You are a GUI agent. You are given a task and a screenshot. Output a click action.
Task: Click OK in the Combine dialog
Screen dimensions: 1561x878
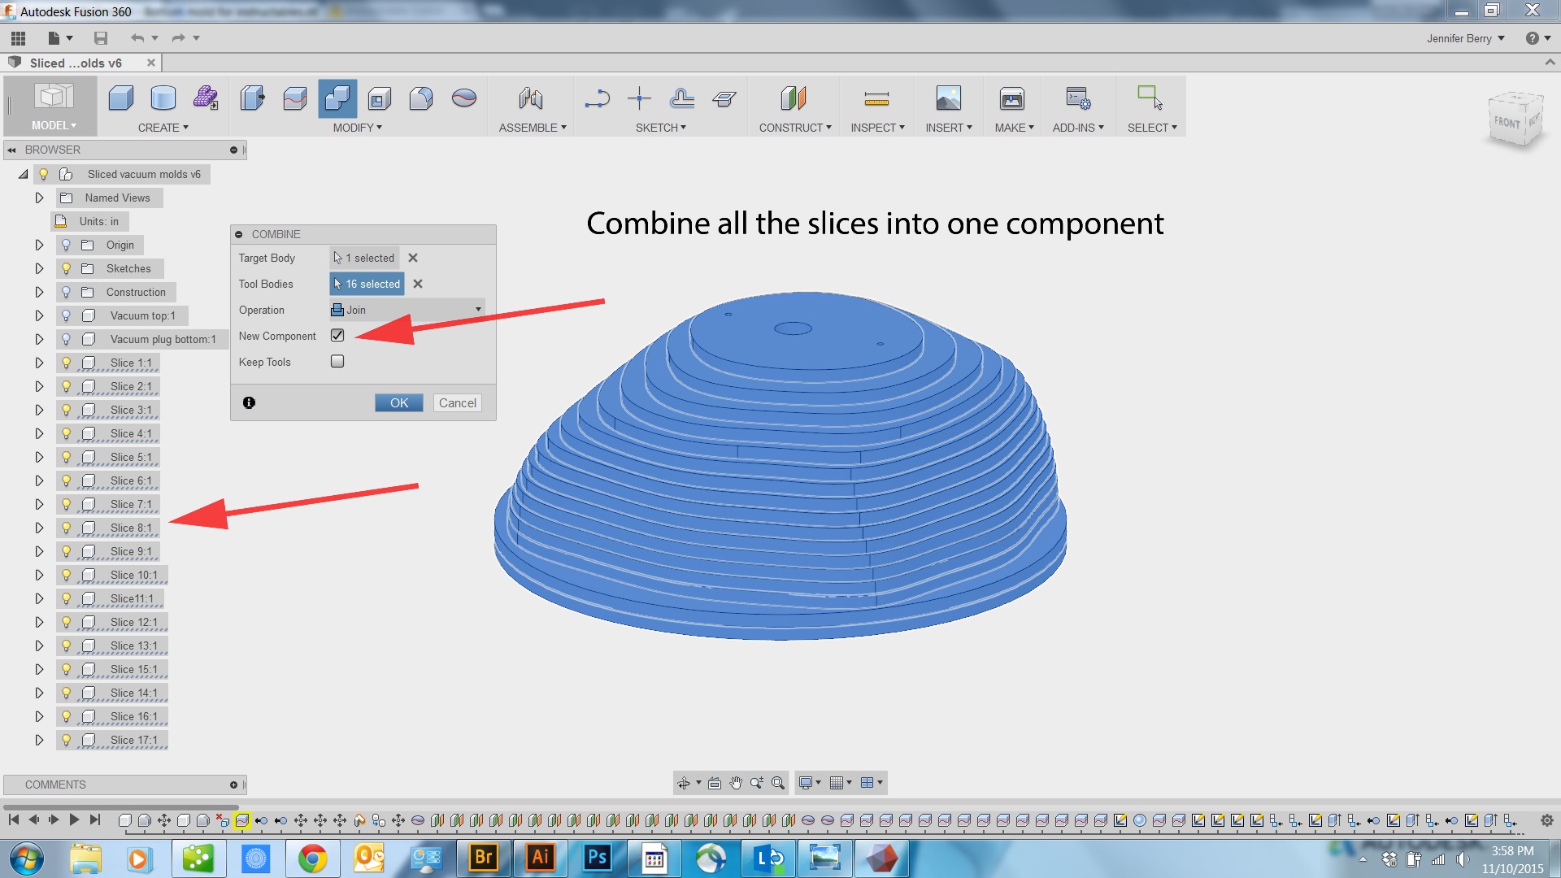[398, 403]
